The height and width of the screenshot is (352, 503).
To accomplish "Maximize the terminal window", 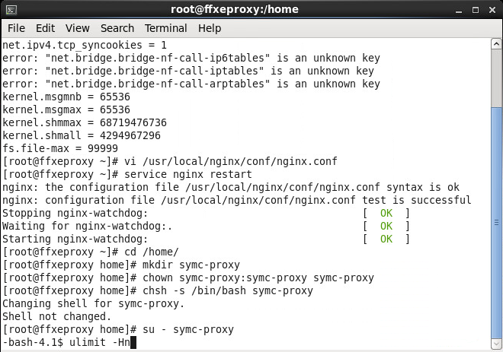I will pyautogui.click(x=476, y=10).
